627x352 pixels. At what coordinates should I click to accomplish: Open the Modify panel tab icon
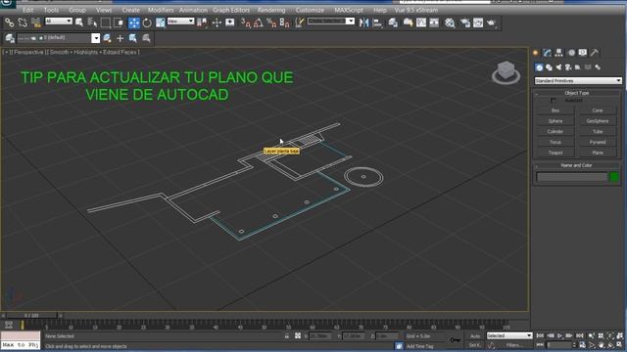[547, 53]
